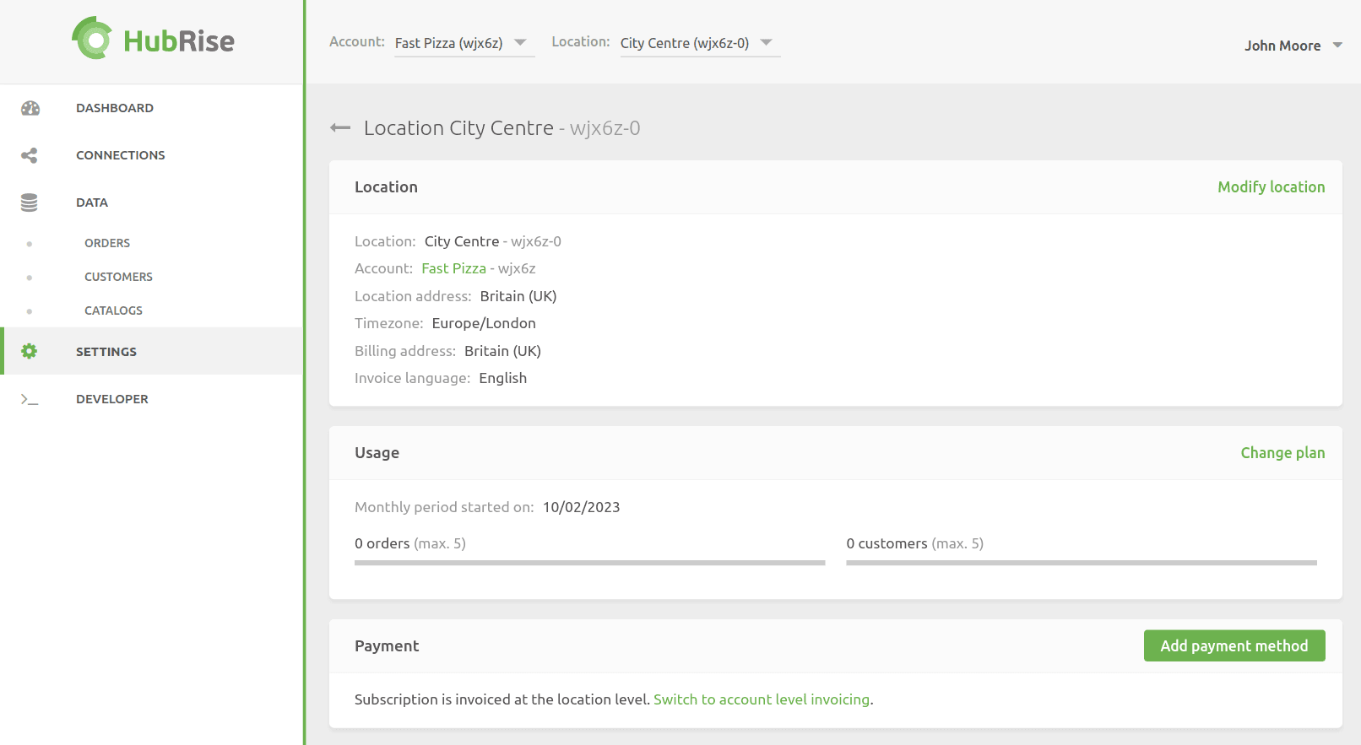Click the 0 orders (max. 5) text
Image resolution: width=1361 pixels, height=745 pixels.
tap(410, 543)
